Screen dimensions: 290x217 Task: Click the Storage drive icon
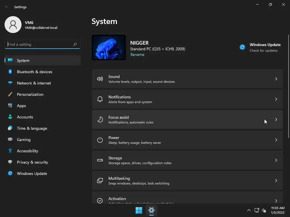tap(100, 160)
